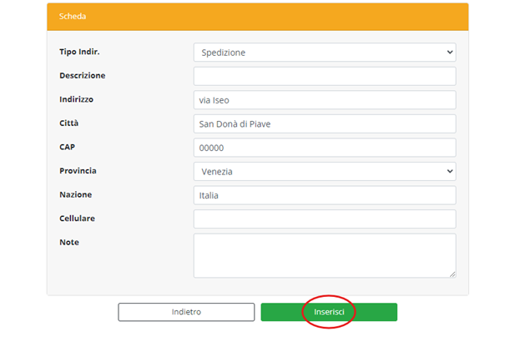Click the empty Descrizione text field
The width and height of the screenshot is (515, 352).
point(324,76)
